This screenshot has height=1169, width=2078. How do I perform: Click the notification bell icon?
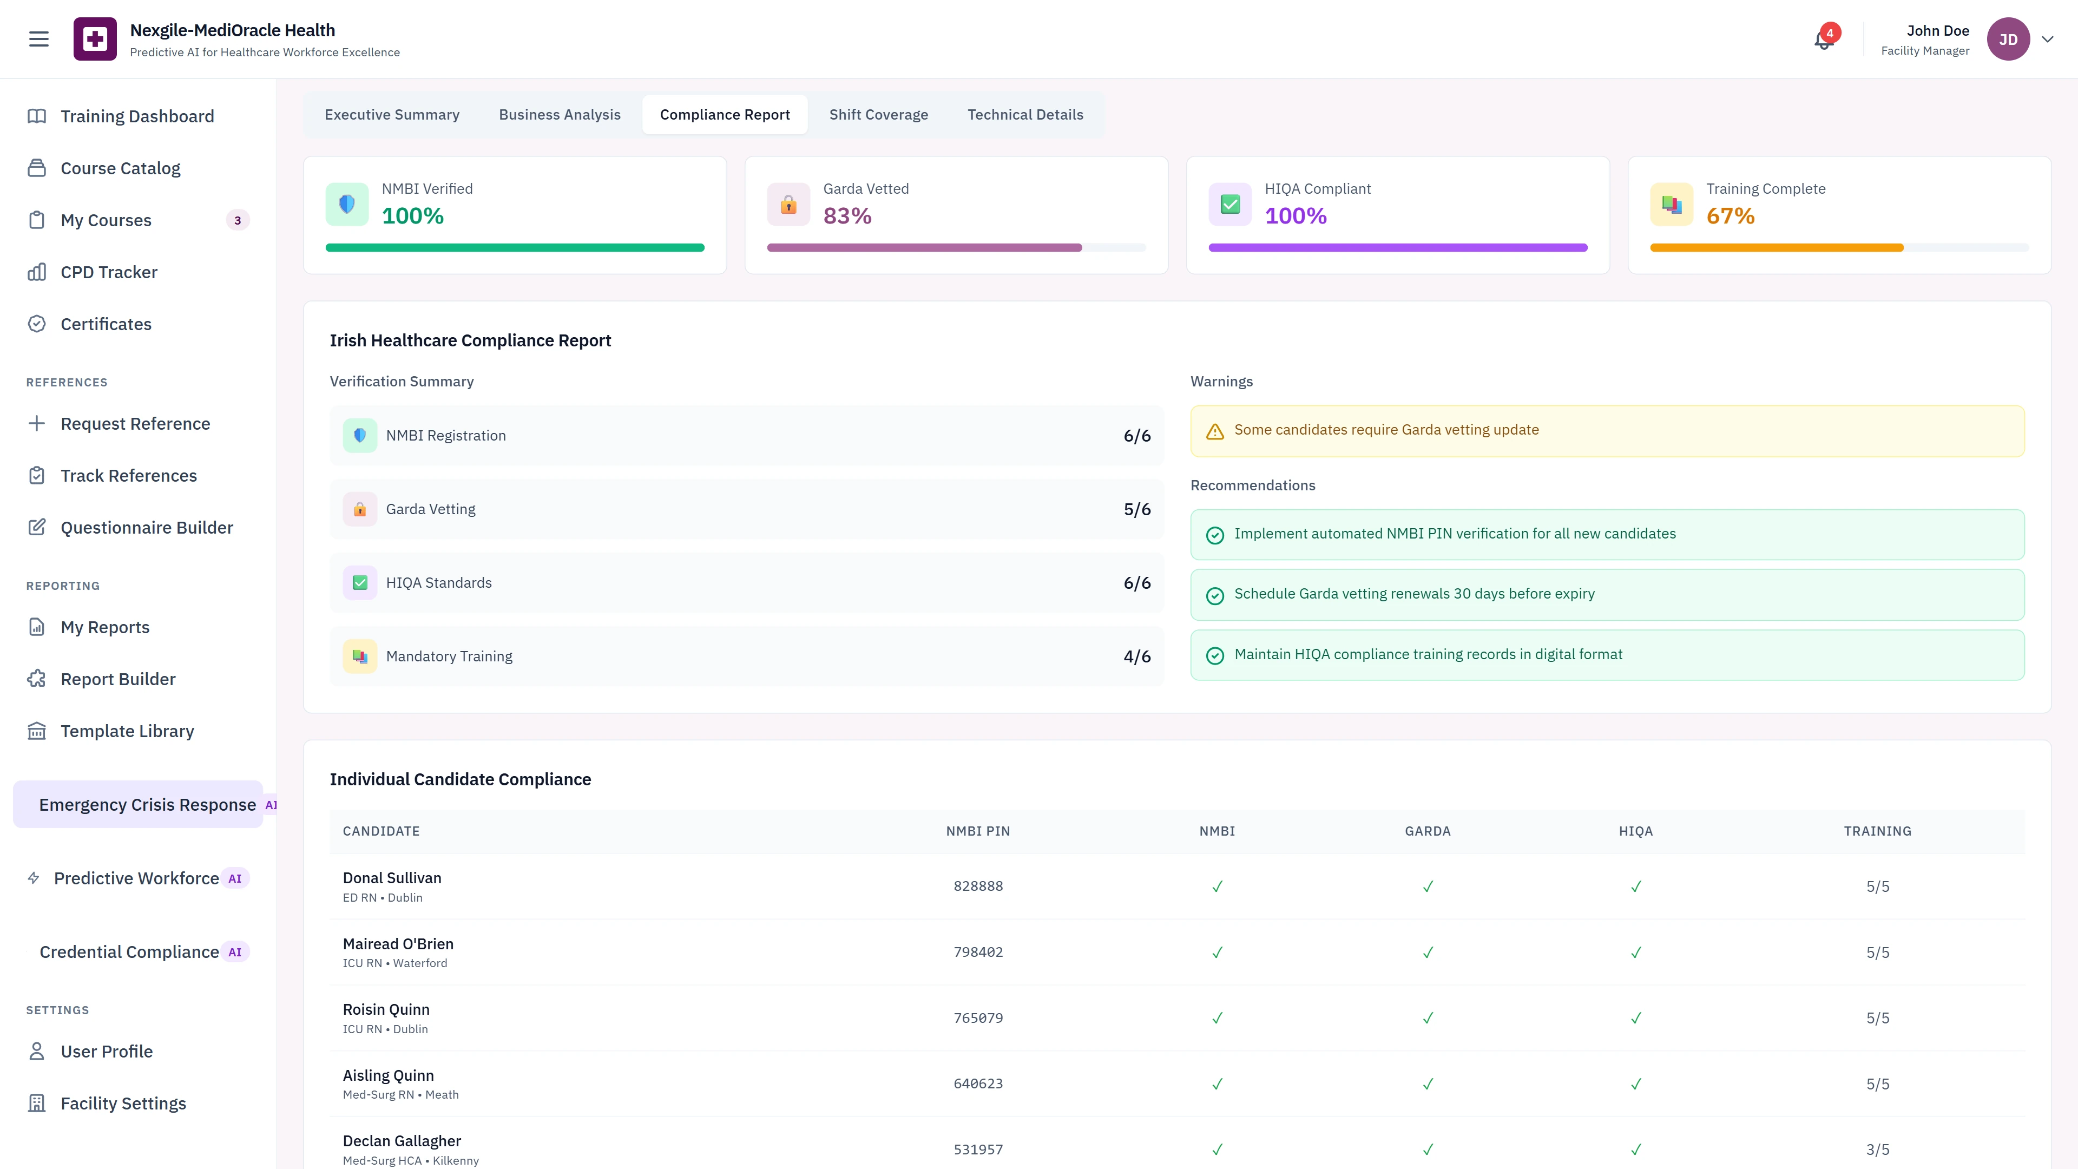pos(1823,40)
